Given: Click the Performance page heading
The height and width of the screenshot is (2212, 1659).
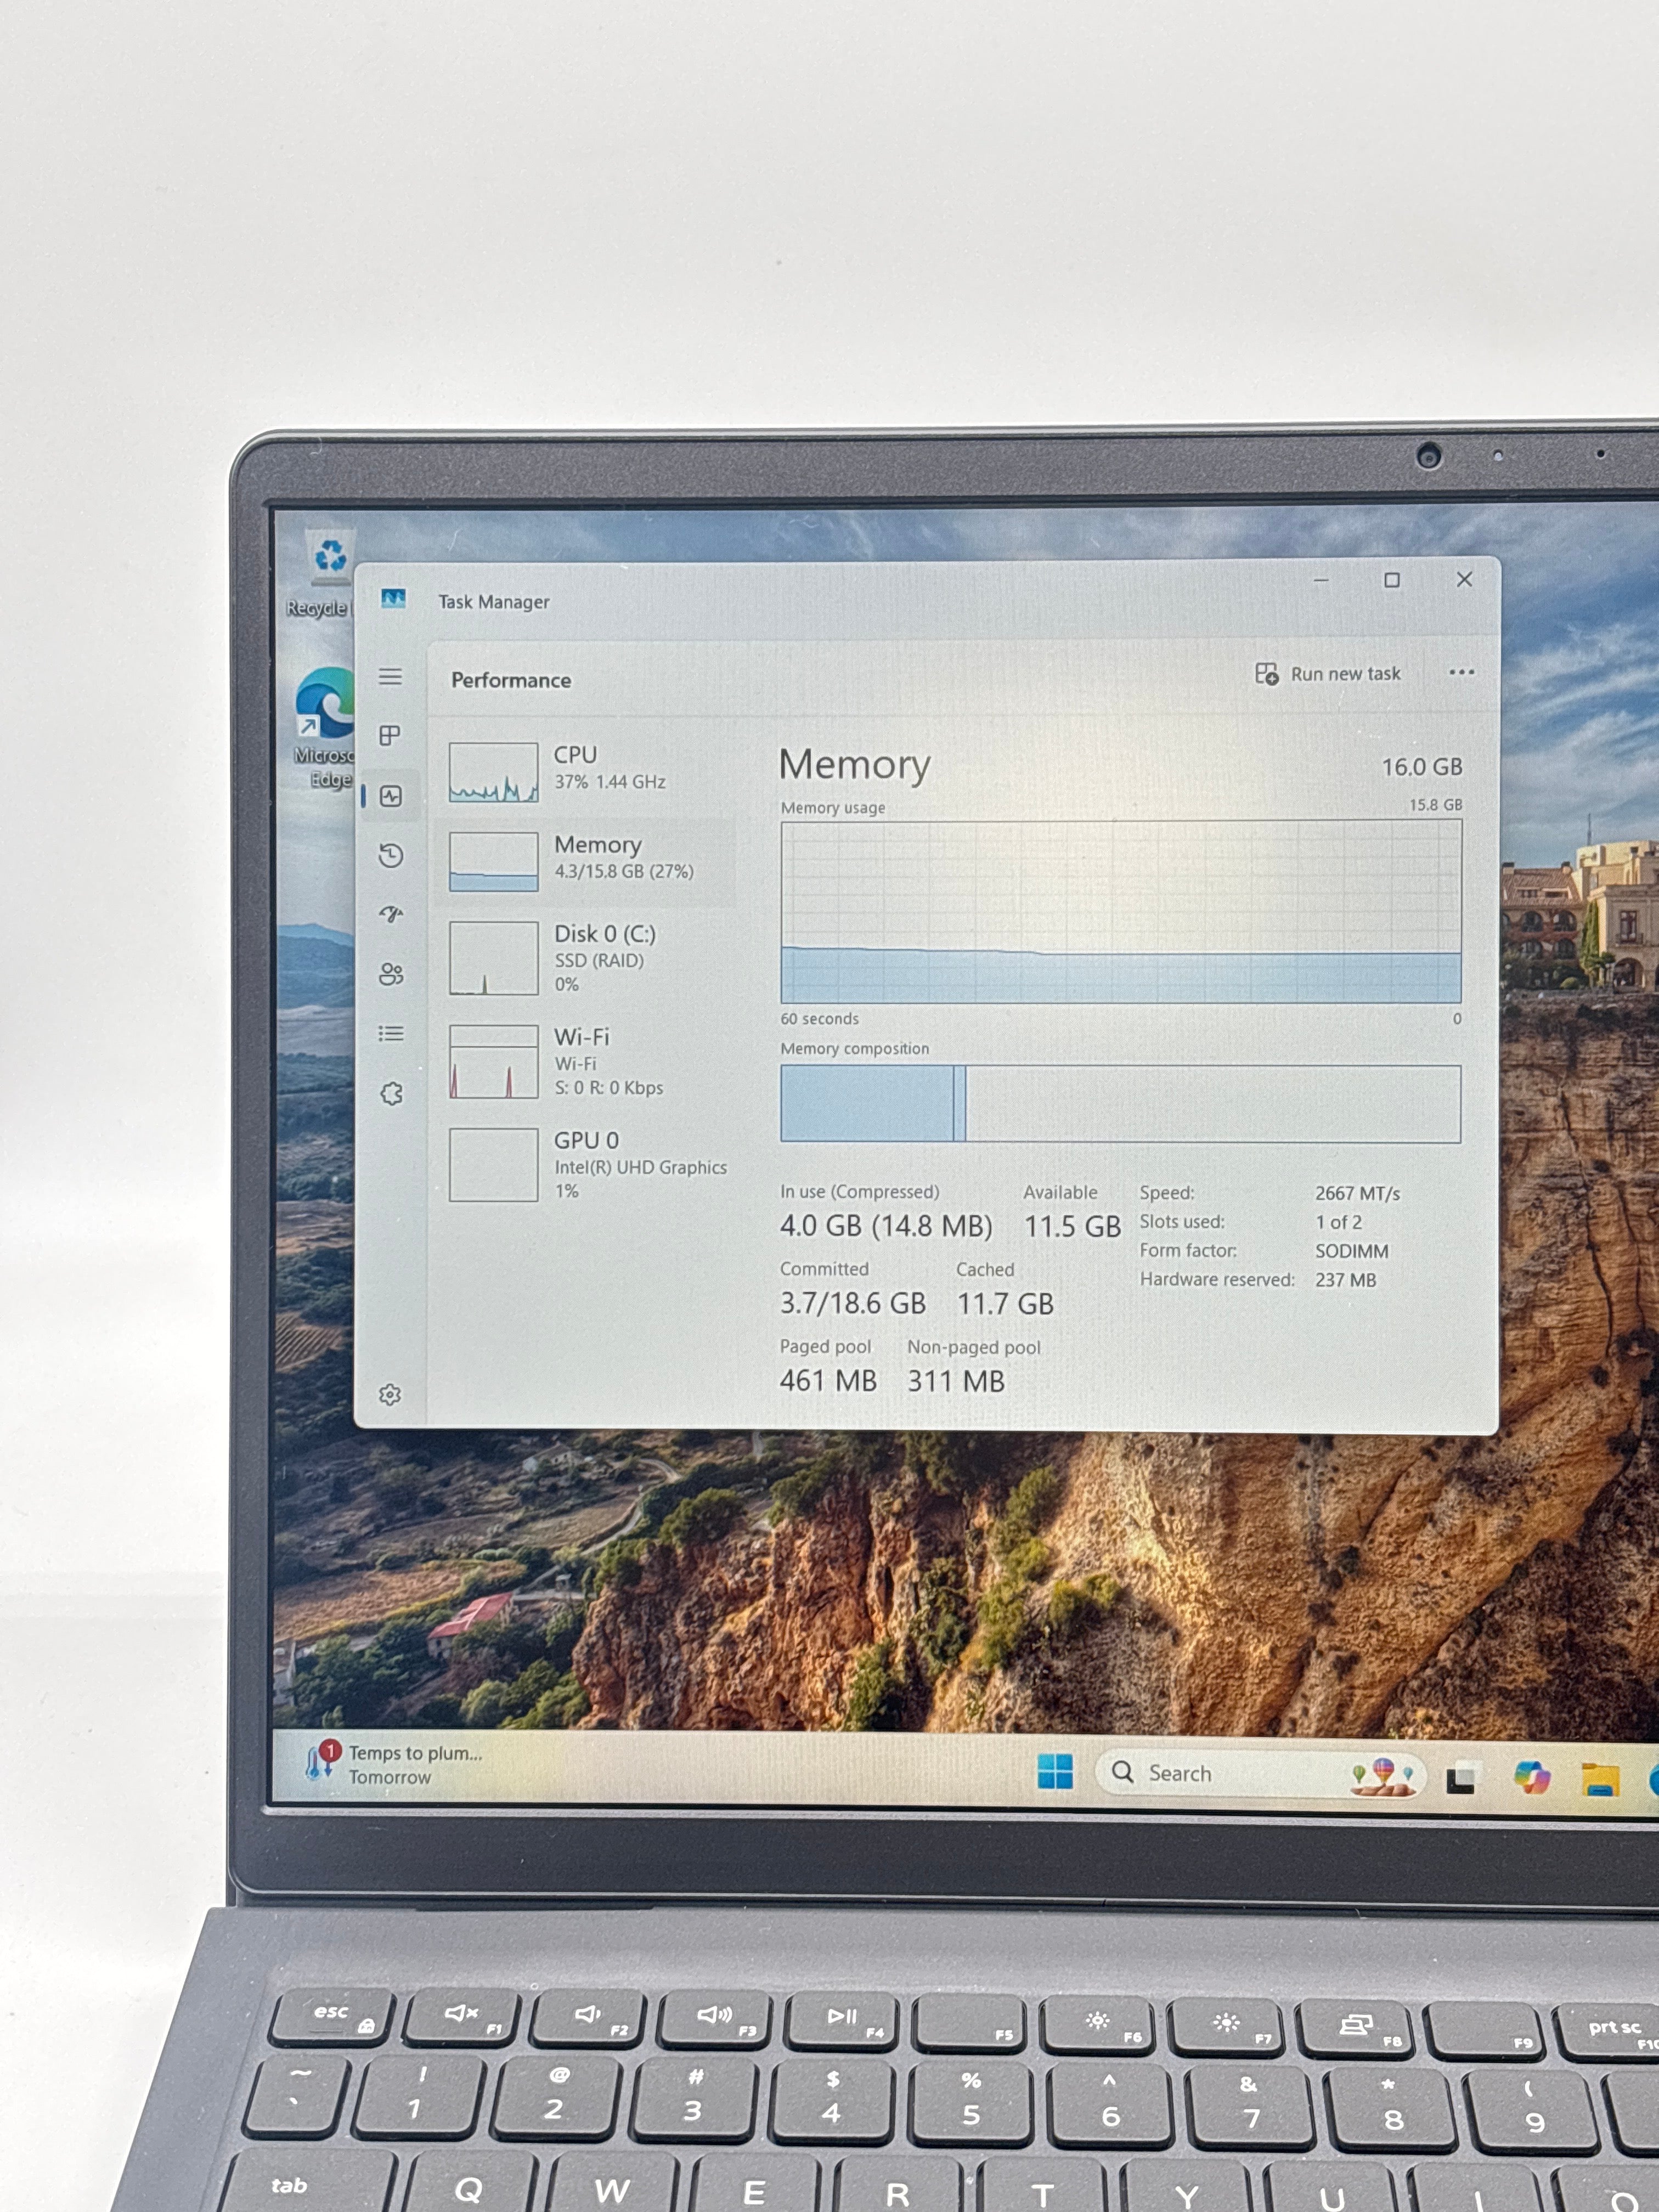Looking at the screenshot, I should [x=511, y=680].
